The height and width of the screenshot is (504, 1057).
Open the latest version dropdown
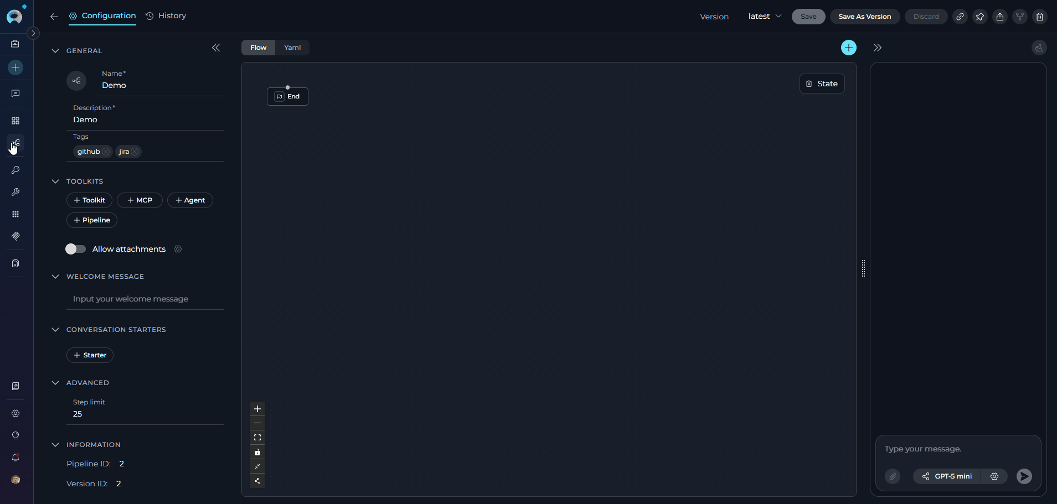point(765,16)
